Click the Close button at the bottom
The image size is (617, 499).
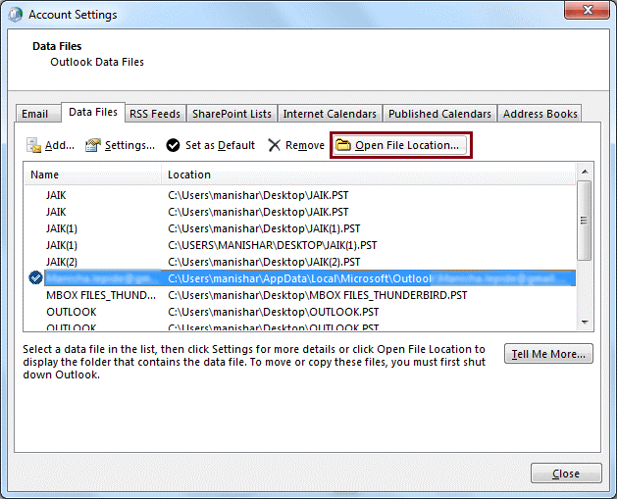click(x=566, y=474)
